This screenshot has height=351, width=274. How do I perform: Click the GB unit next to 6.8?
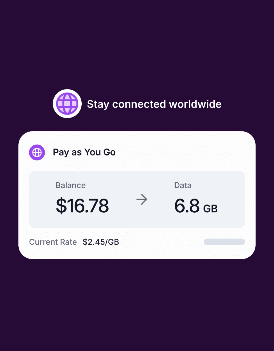(210, 209)
